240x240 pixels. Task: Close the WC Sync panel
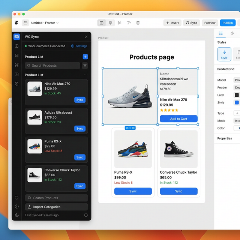tap(86, 37)
